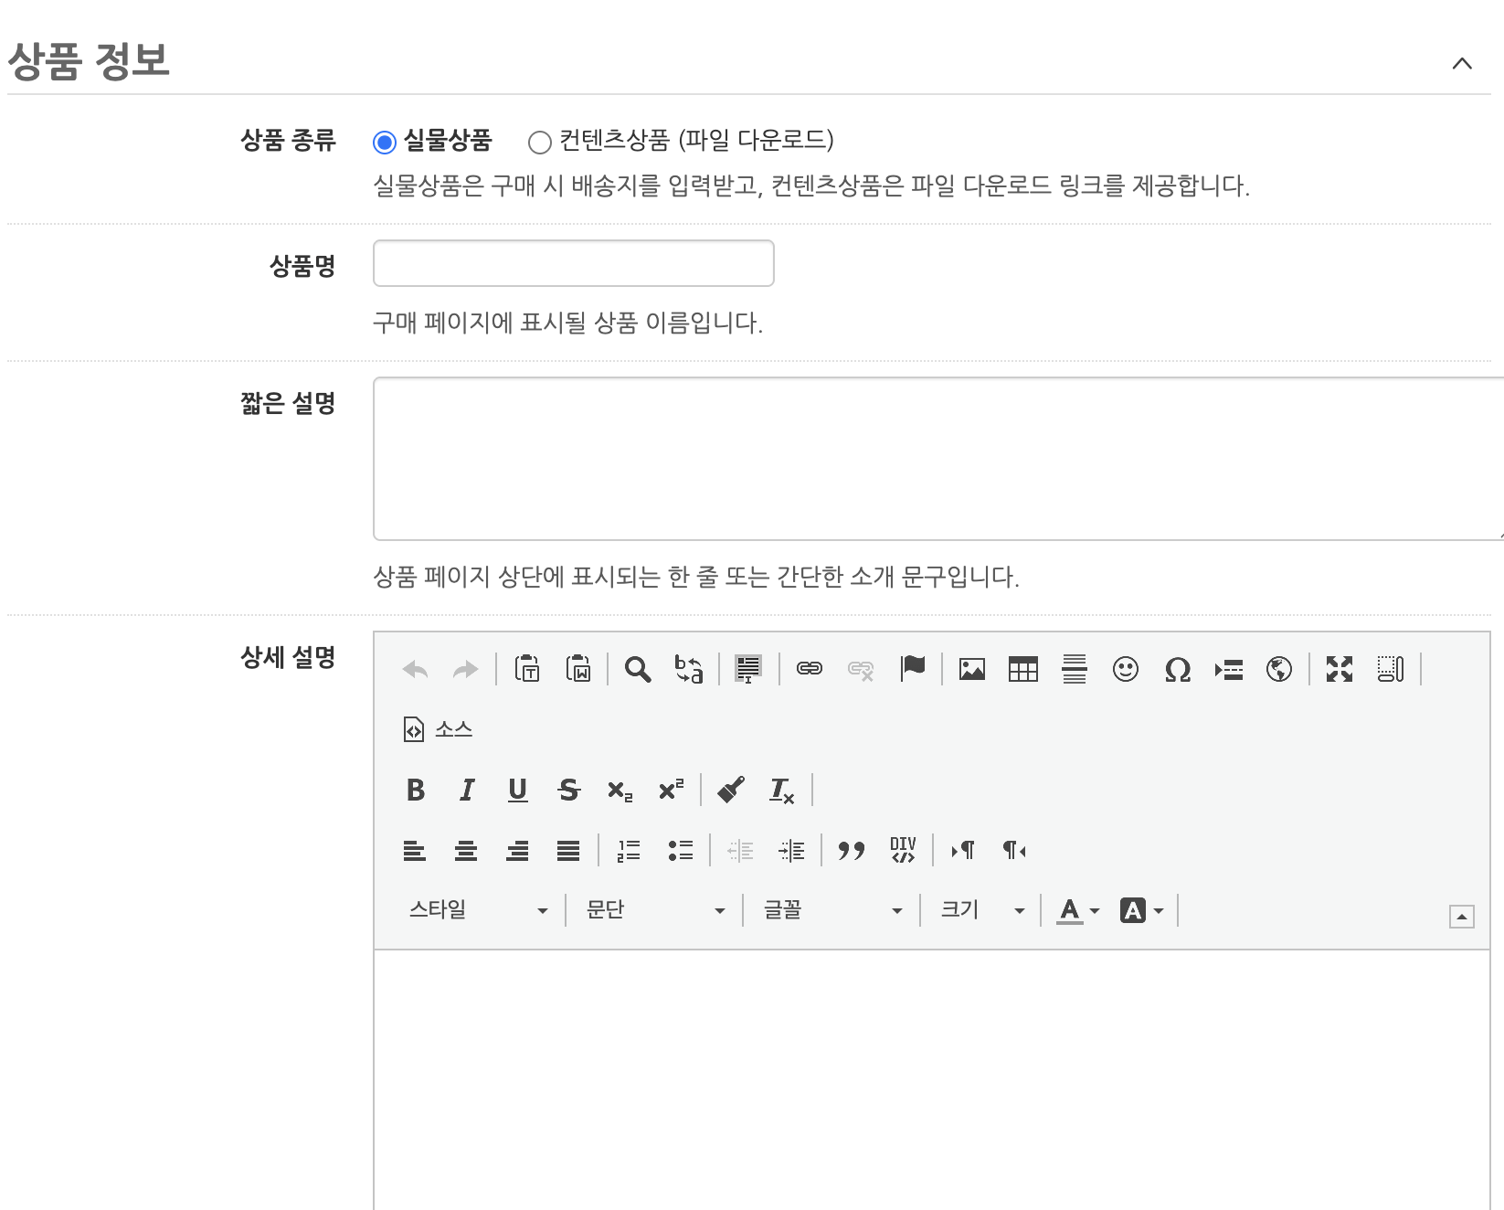
Task: Click the select all icon
Action: 748,669
